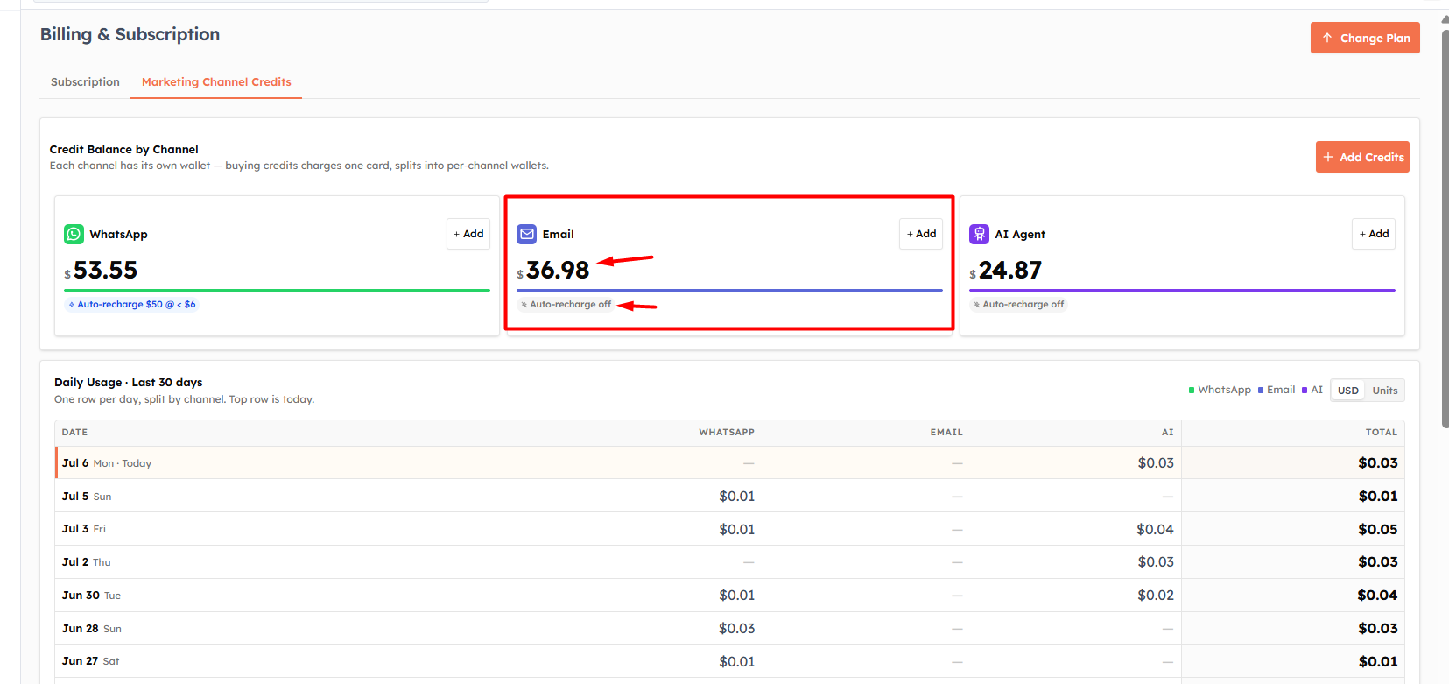Image resolution: width=1449 pixels, height=684 pixels.
Task: Select the Marketing Channel Credits tab
Action: tap(216, 82)
